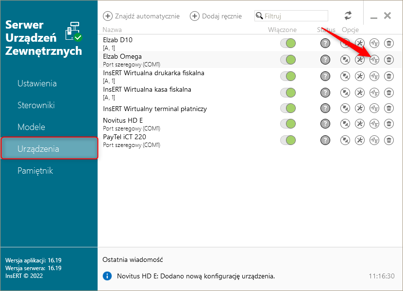This screenshot has height=291, width=403.
Task: Test connection plug for InsERT Wirtualny terminal płatniczy
Action: pyautogui.click(x=345, y=108)
